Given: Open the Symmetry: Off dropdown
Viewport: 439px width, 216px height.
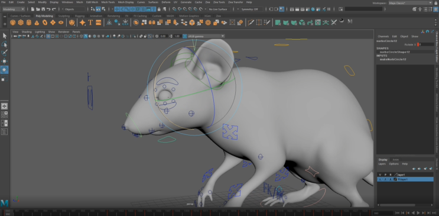Looking at the screenshot, I should [252, 9].
